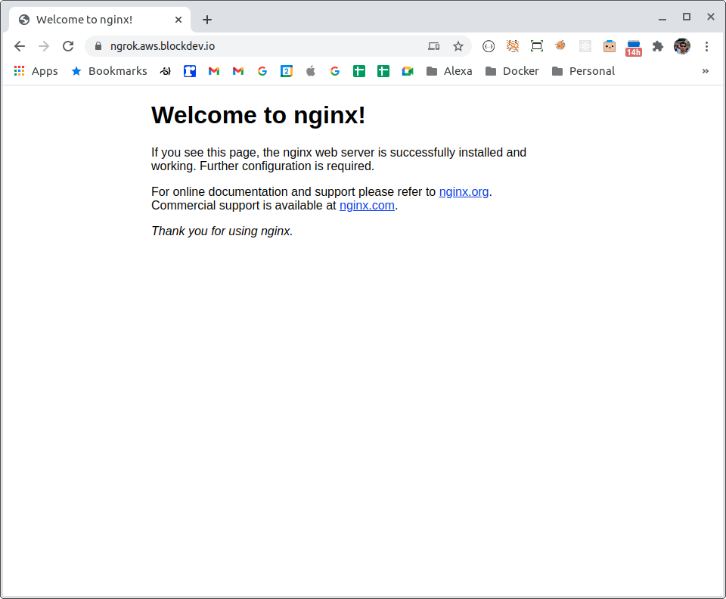
Task: Maximize the Chrome window
Action: 687,17
